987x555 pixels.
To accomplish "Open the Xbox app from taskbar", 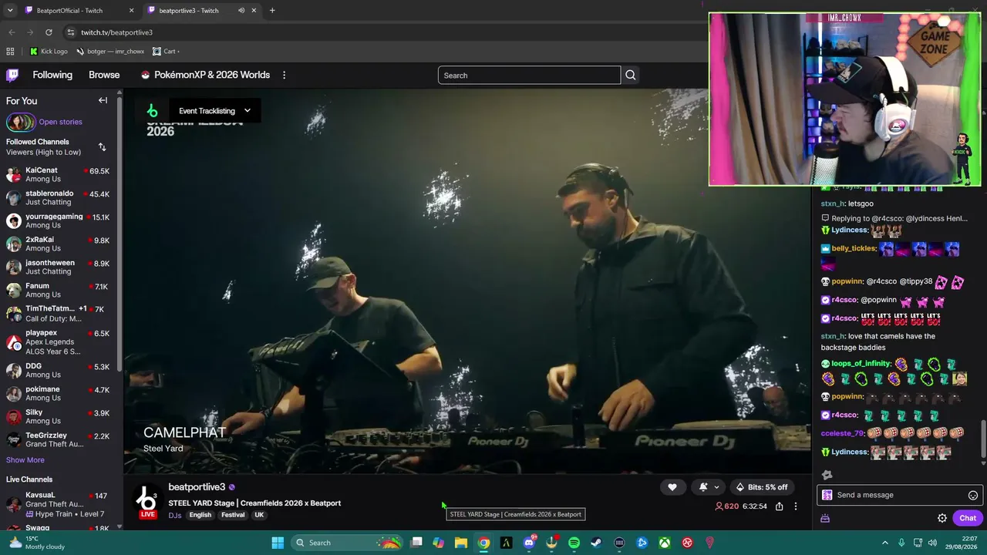I will (665, 543).
